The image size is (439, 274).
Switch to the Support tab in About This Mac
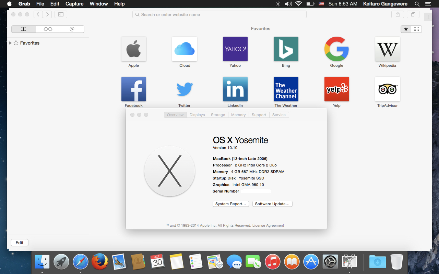(259, 115)
